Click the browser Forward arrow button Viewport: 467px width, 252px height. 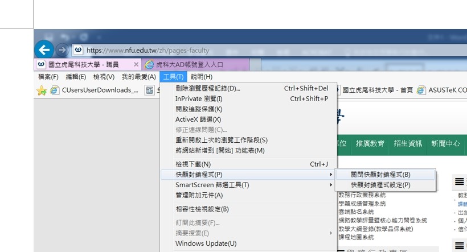62,50
